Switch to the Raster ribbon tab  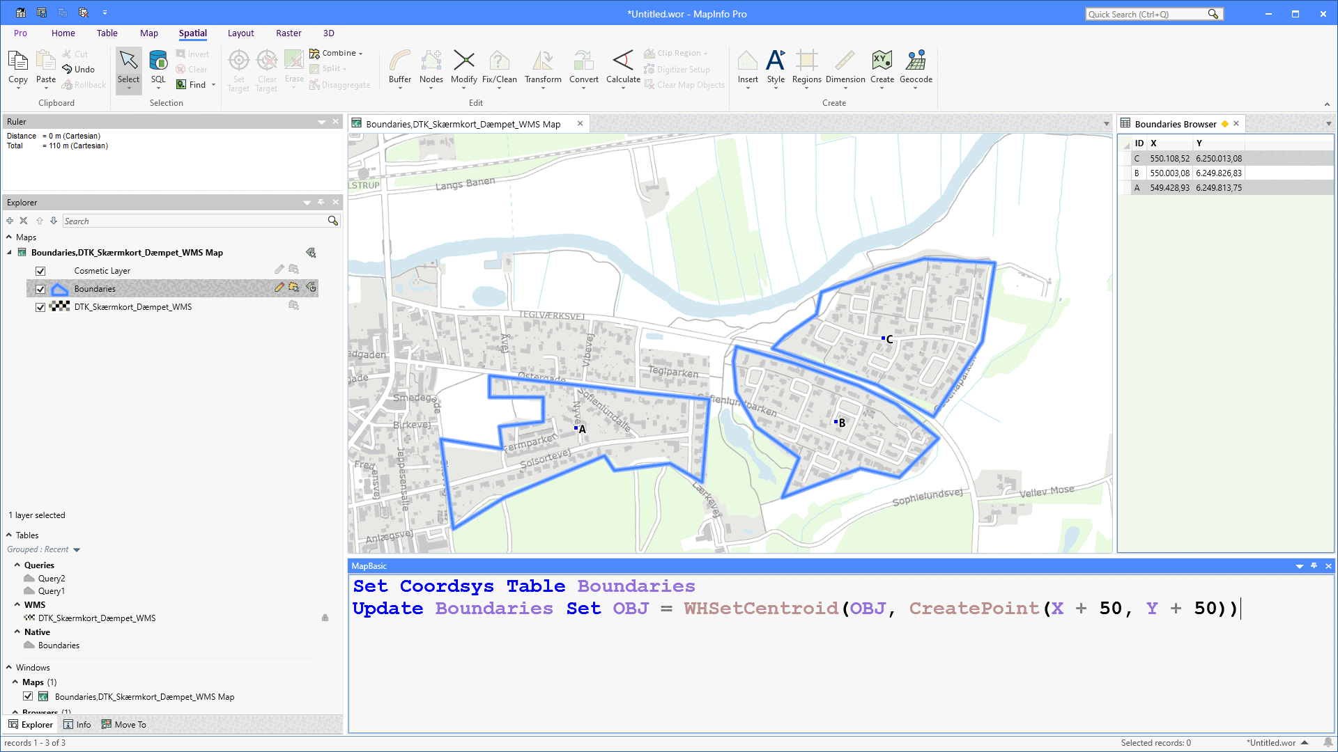click(x=289, y=33)
